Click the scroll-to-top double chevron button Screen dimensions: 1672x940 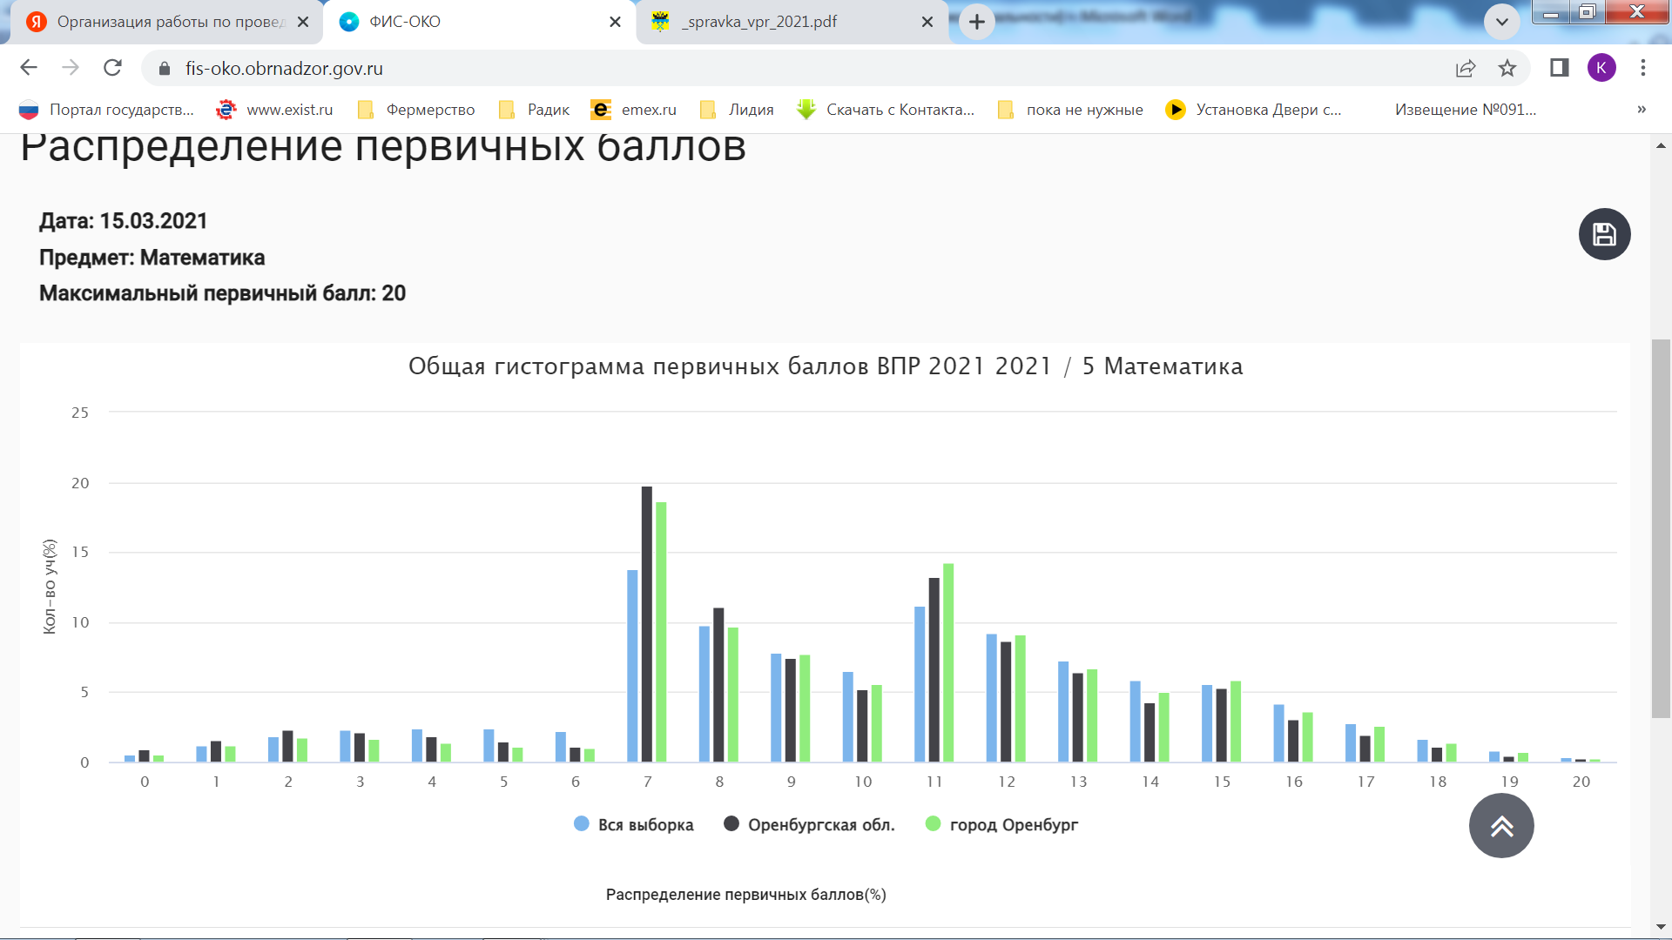pyautogui.click(x=1501, y=826)
